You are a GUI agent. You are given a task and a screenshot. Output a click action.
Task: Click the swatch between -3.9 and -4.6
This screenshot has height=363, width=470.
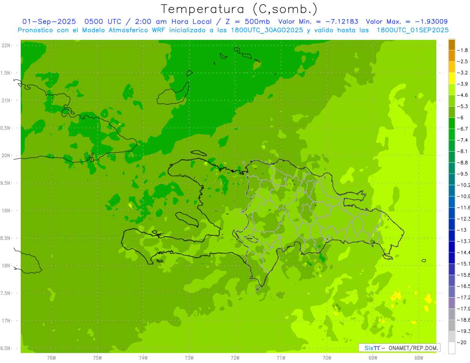(452, 89)
